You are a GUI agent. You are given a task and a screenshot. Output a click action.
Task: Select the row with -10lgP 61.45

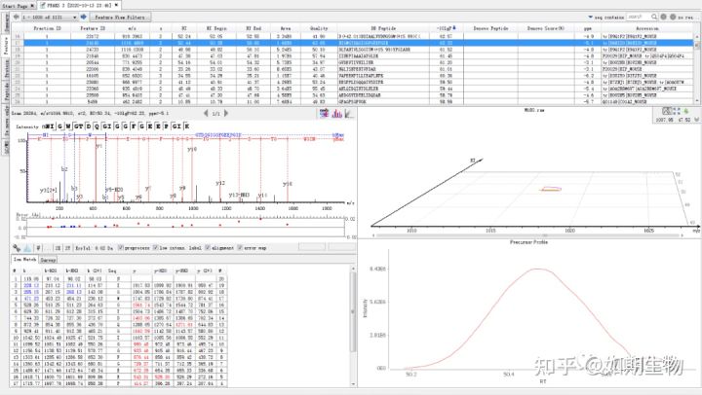pos(354,56)
